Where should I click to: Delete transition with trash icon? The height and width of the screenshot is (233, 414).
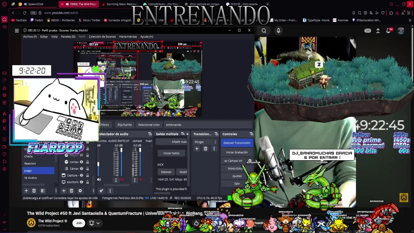(205, 149)
